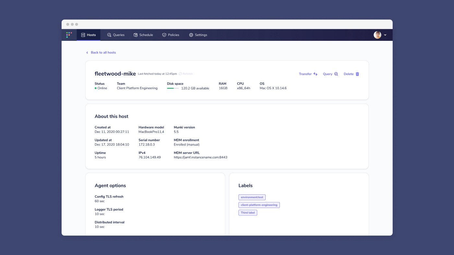
Task: Click the Distributed interval label
Action: (110, 222)
